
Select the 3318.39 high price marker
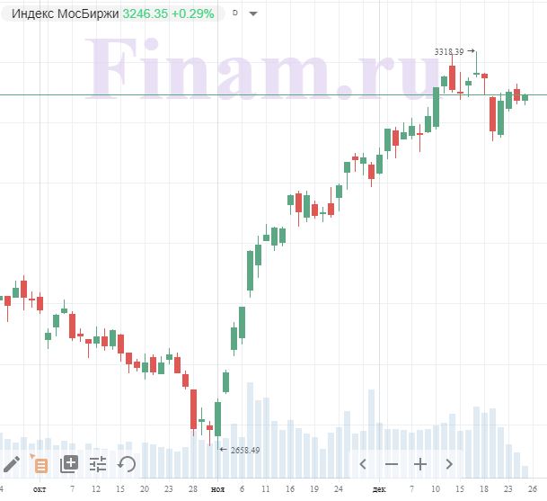[x=449, y=51]
